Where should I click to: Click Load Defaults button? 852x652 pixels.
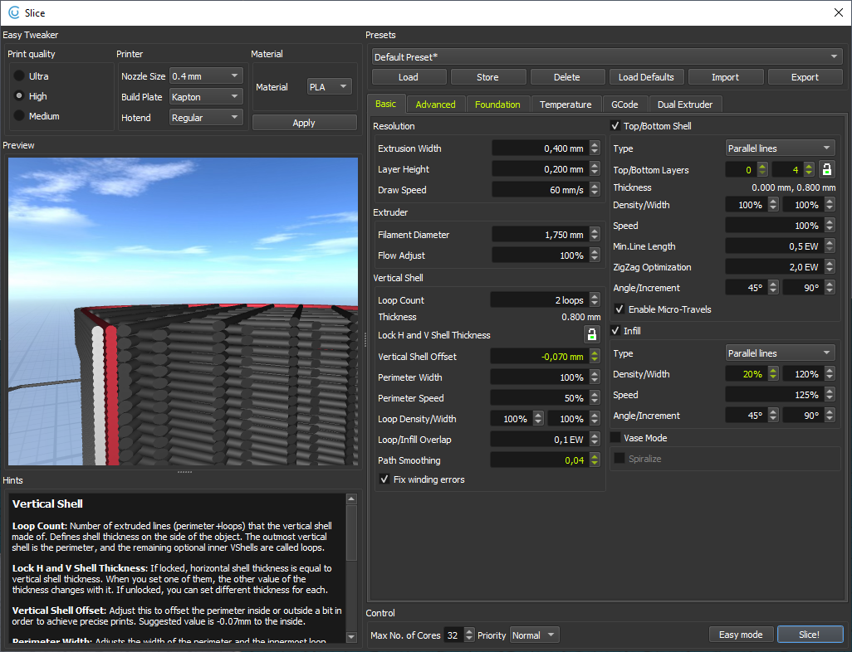(646, 77)
